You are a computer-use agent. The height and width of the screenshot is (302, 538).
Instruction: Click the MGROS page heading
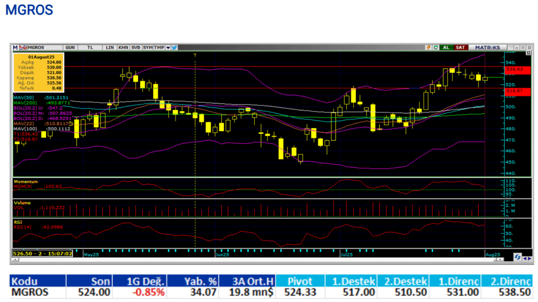[29, 10]
